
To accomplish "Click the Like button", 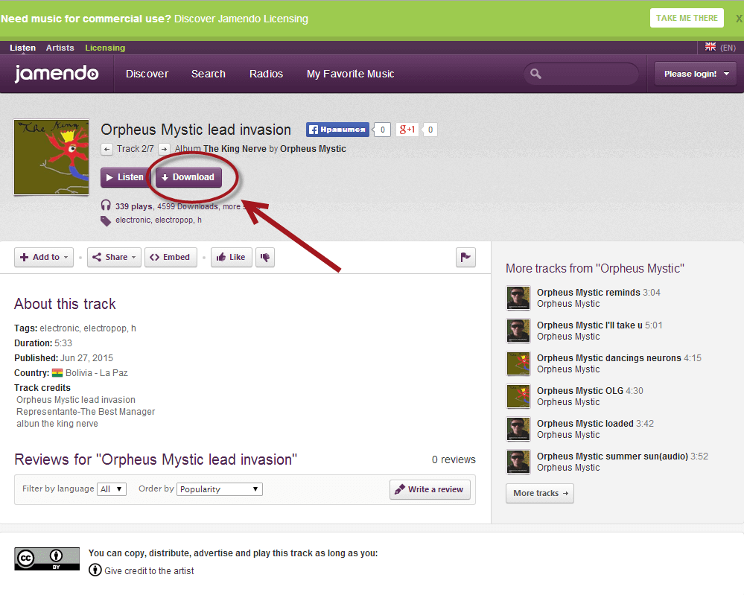I will (231, 257).
